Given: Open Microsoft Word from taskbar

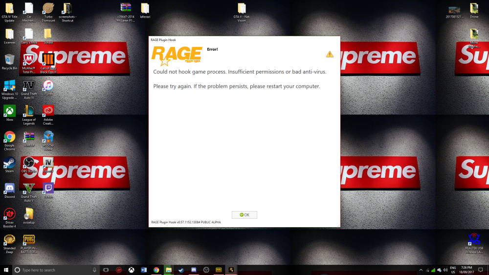Looking at the screenshot, I should click(x=144, y=270).
